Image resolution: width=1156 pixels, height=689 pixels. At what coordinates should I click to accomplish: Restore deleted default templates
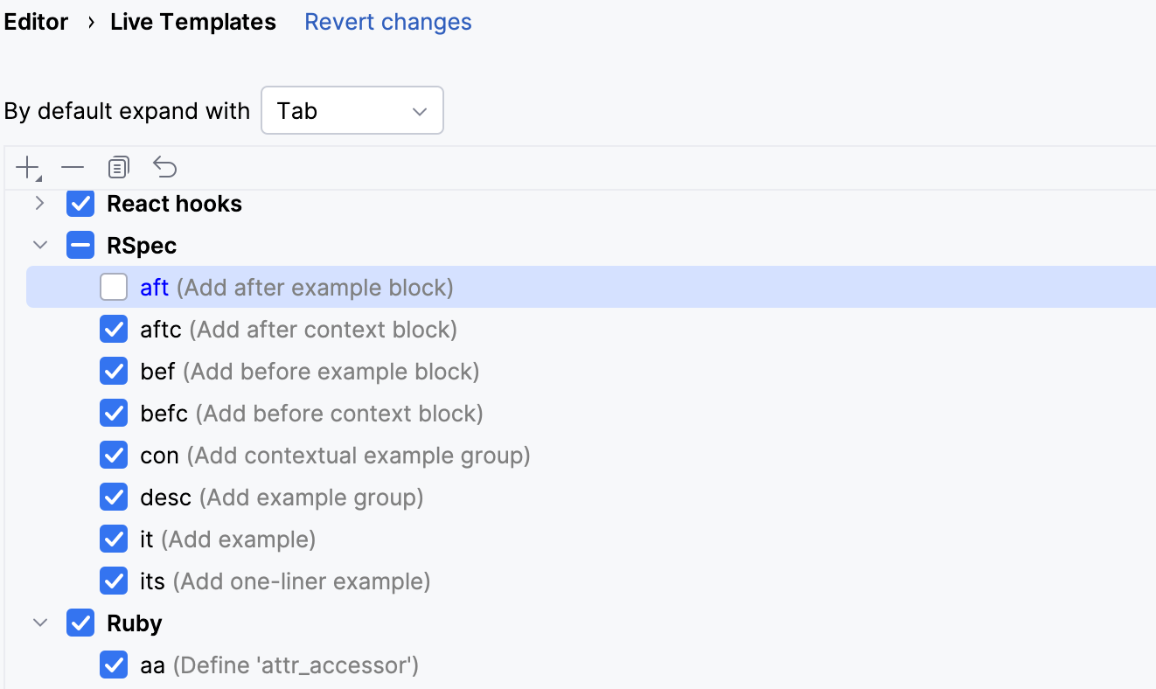164,167
